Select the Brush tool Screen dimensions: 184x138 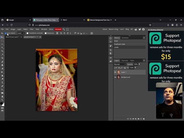point(2,62)
